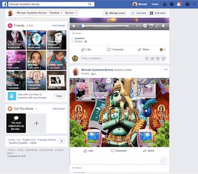Open the Find Friends link
This screenshot has height=174, width=198.
(x=59, y=26)
